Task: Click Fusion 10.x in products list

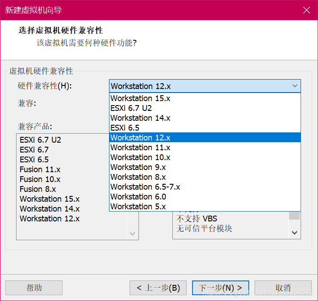Action: (x=40, y=179)
